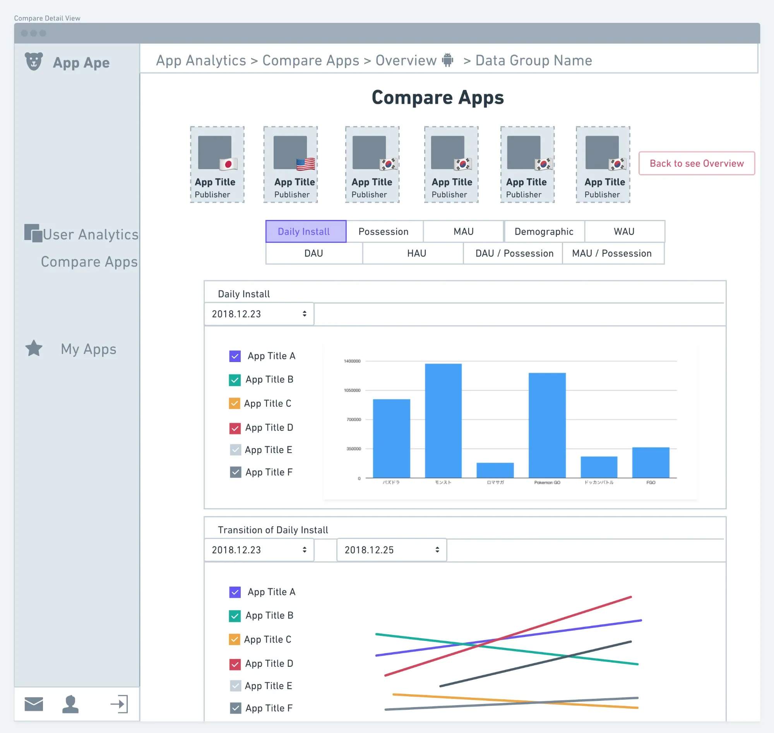Select the app card with US flag
The image size is (774, 733).
pyautogui.click(x=291, y=164)
